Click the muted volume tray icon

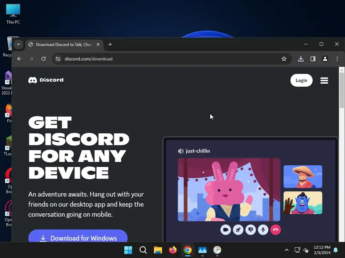pos(306,250)
